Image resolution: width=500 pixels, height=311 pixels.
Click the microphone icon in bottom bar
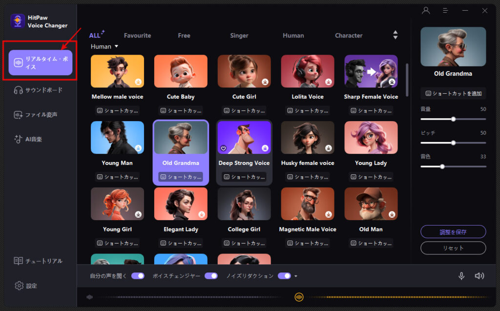pos(461,276)
